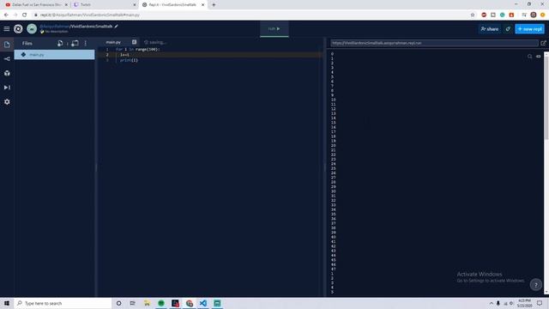
Task: Bookmark this page with star icon
Action: pos(473,15)
